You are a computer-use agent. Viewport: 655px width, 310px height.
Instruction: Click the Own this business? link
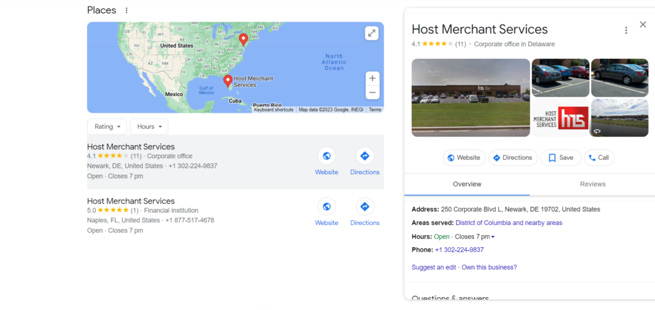click(x=489, y=267)
